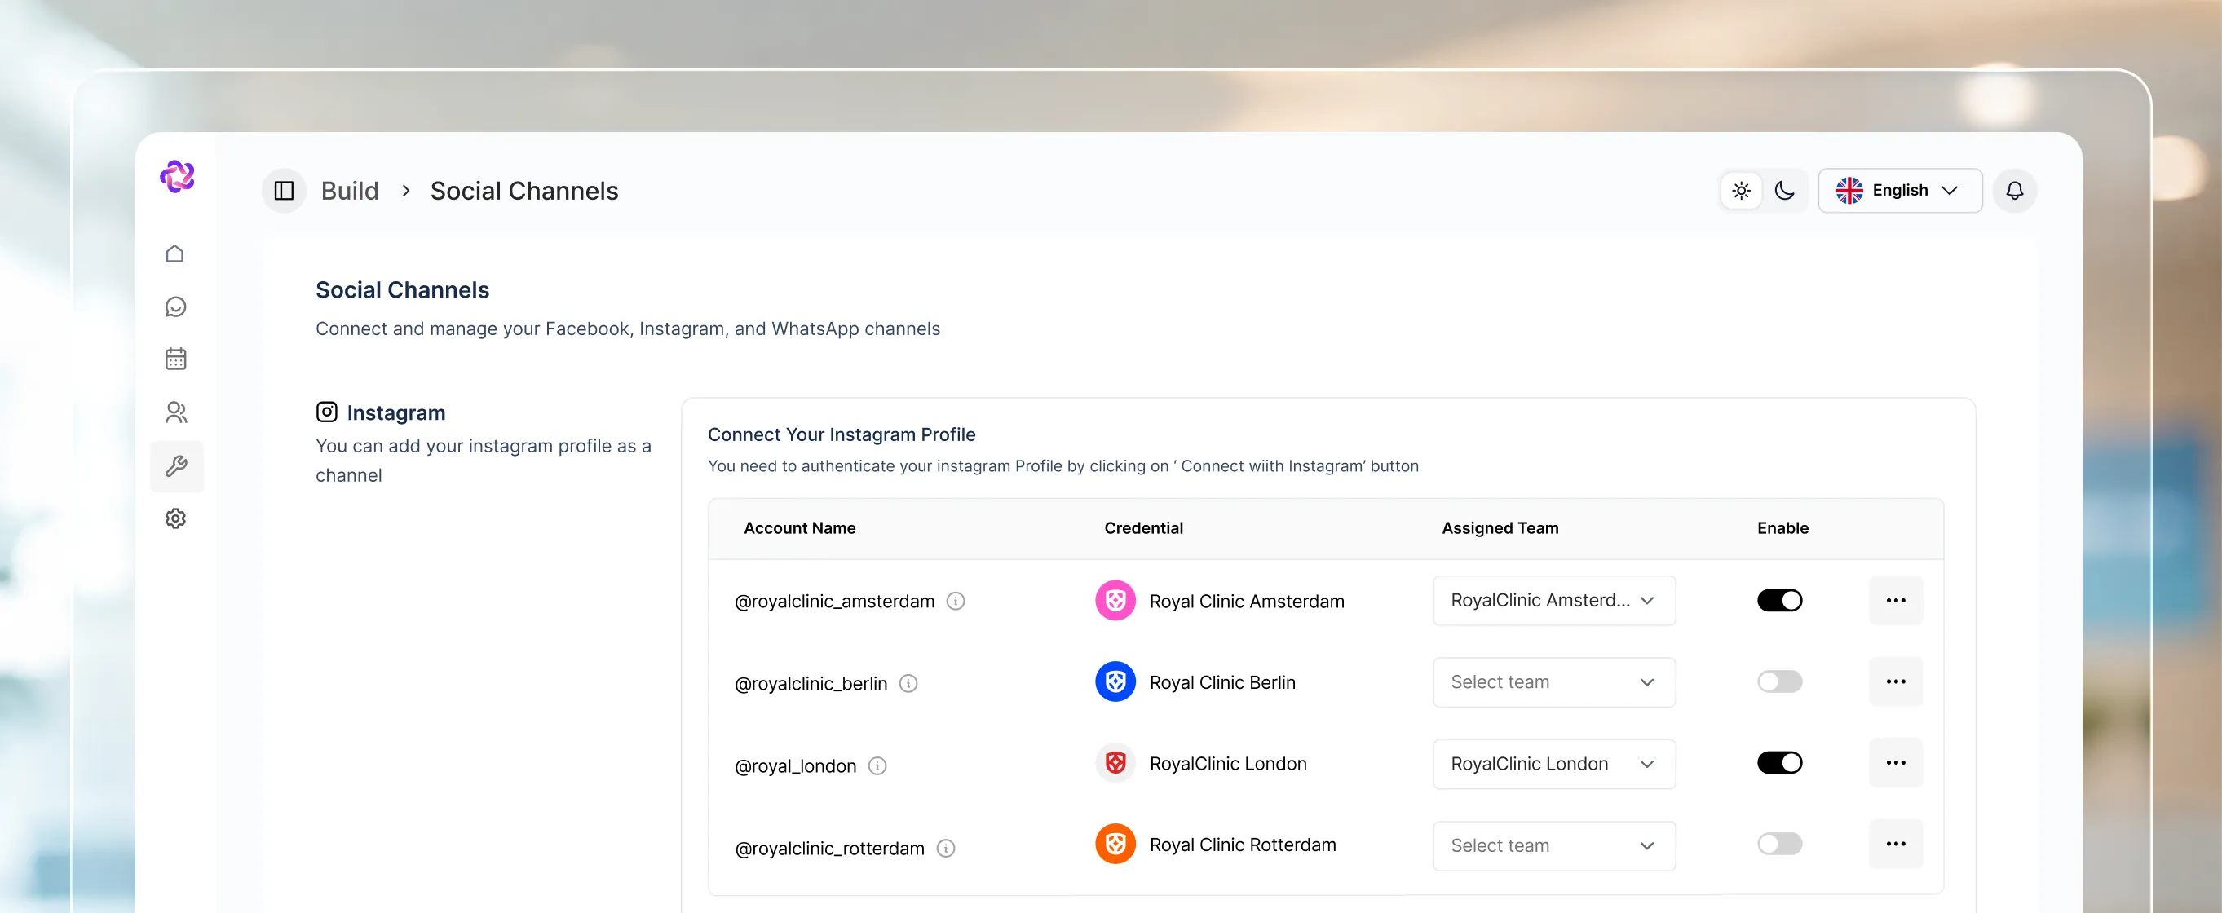Enable the Rotterdam account toggle
The height and width of the screenshot is (913, 2222).
(x=1779, y=843)
